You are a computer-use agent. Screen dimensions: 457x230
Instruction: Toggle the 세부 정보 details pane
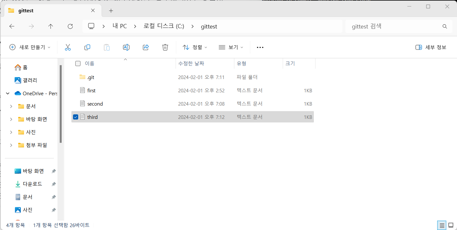point(431,47)
